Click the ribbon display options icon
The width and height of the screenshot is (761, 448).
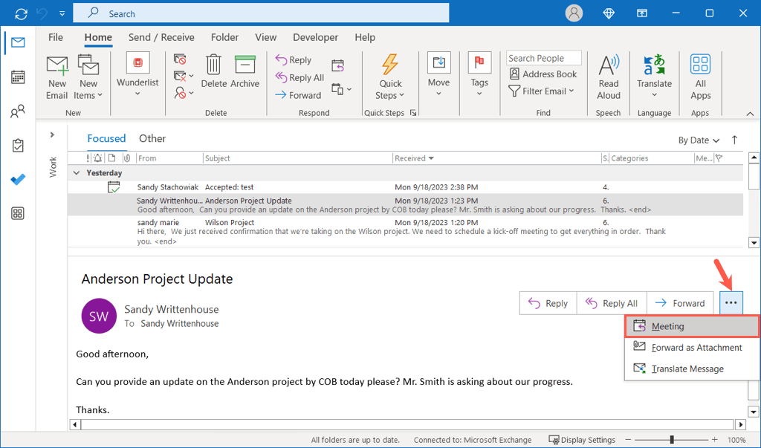(642, 13)
